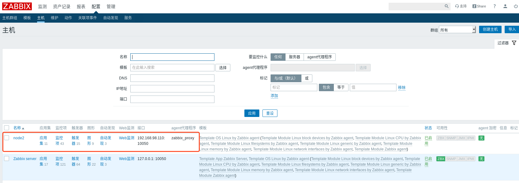Open help question mark icon
The height and width of the screenshot is (183, 519).
pyautogui.click(x=494, y=6)
